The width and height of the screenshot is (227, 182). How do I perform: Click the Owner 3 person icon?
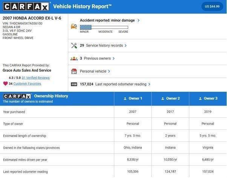[x=200, y=99]
